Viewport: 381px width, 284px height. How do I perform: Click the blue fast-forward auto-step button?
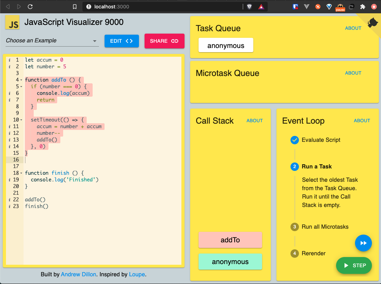[x=363, y=243]
